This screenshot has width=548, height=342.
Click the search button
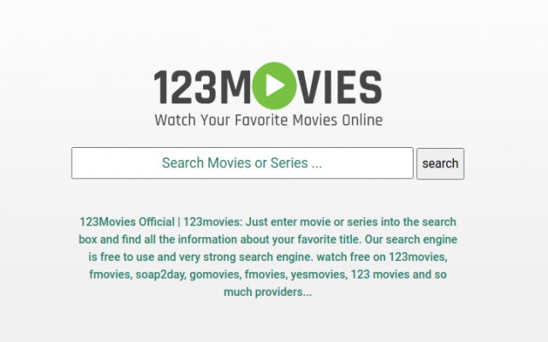(440, 163)
